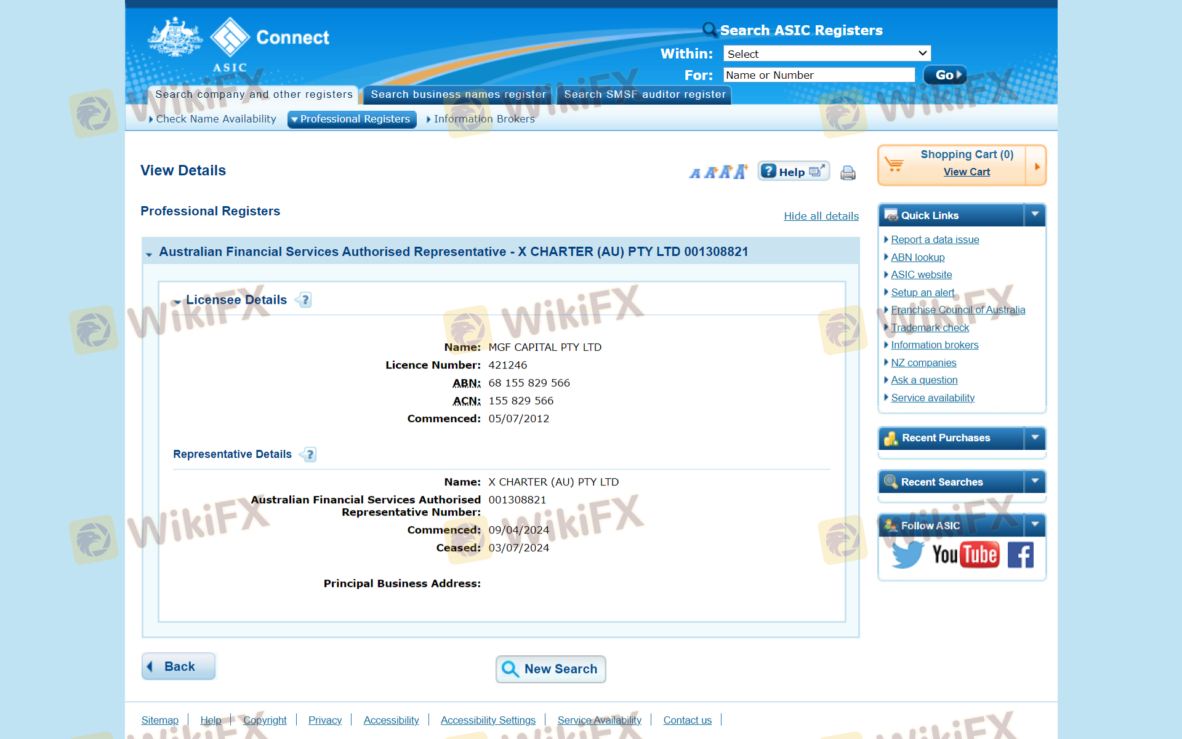Click Licensee Details help question icon
1182x739 pixels.
click(305, 300)
